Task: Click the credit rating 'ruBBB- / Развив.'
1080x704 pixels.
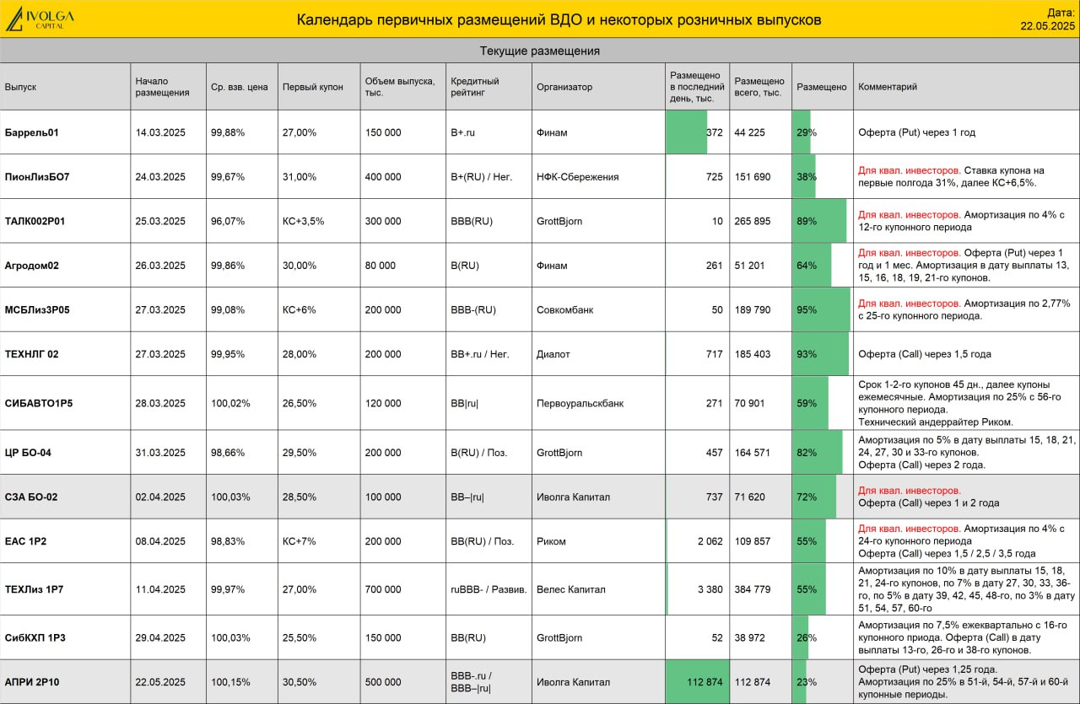Action: [x=489, y=589]
